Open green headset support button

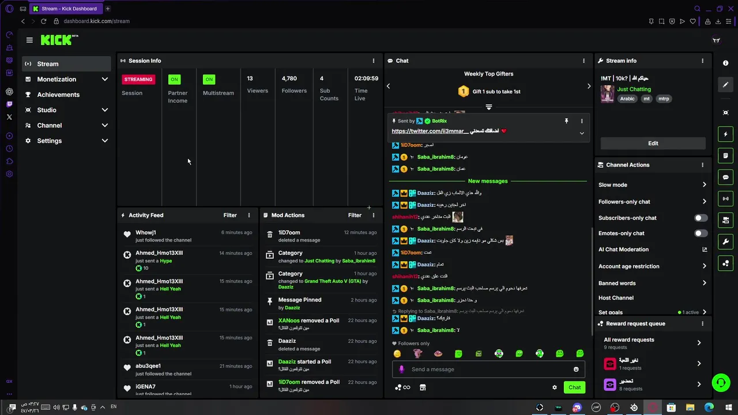coord(720,383)
